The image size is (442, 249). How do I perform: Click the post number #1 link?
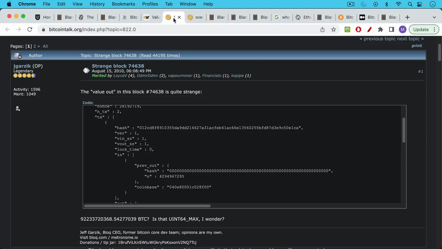[x=420, y=71]
